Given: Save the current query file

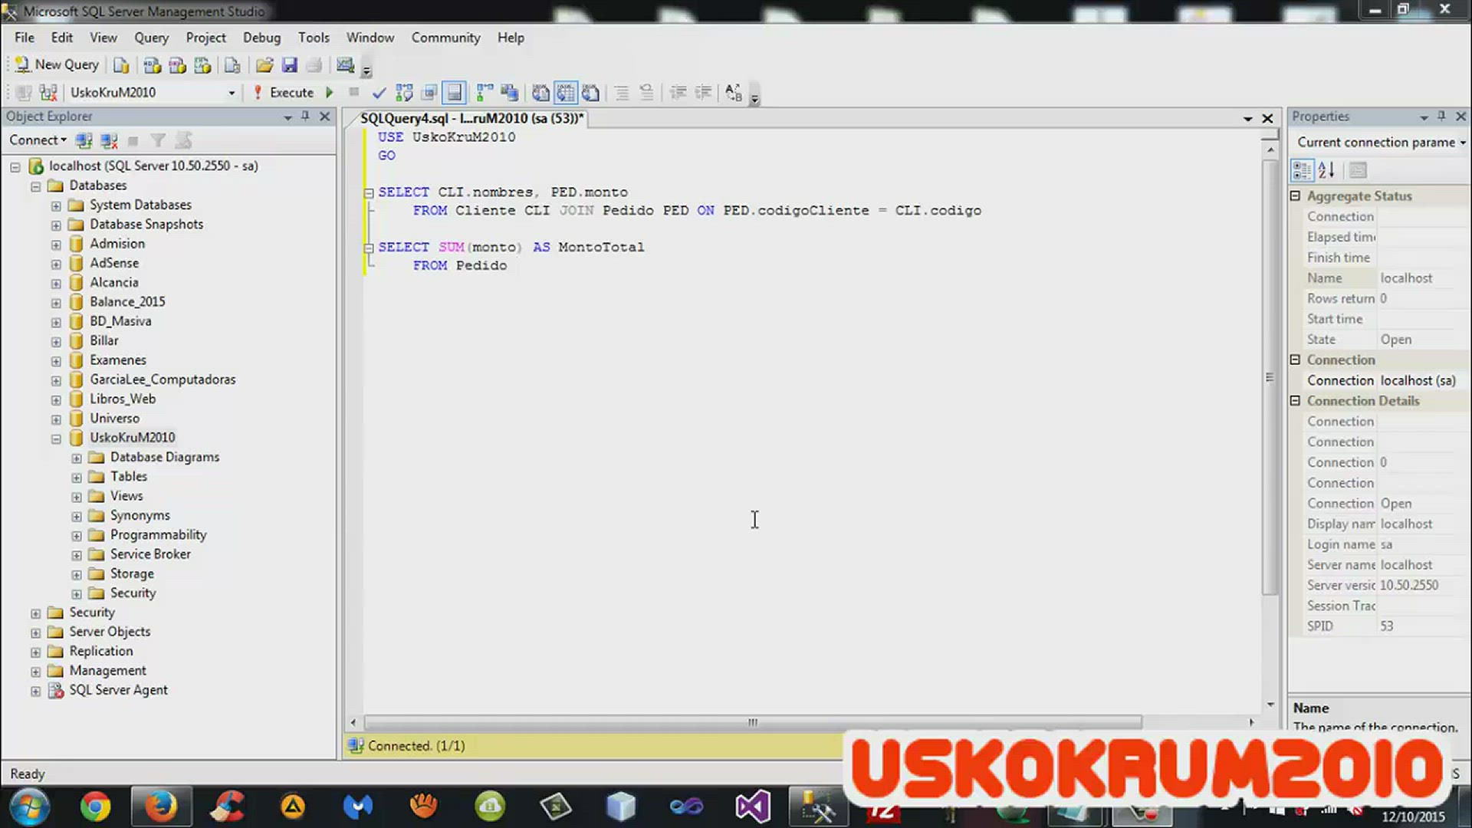Looking at the screenshot, I should (289, 65).
